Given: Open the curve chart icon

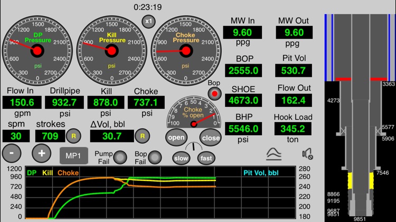Looking at the screenshot, I should pyautogui.click(x=274, y=154).
